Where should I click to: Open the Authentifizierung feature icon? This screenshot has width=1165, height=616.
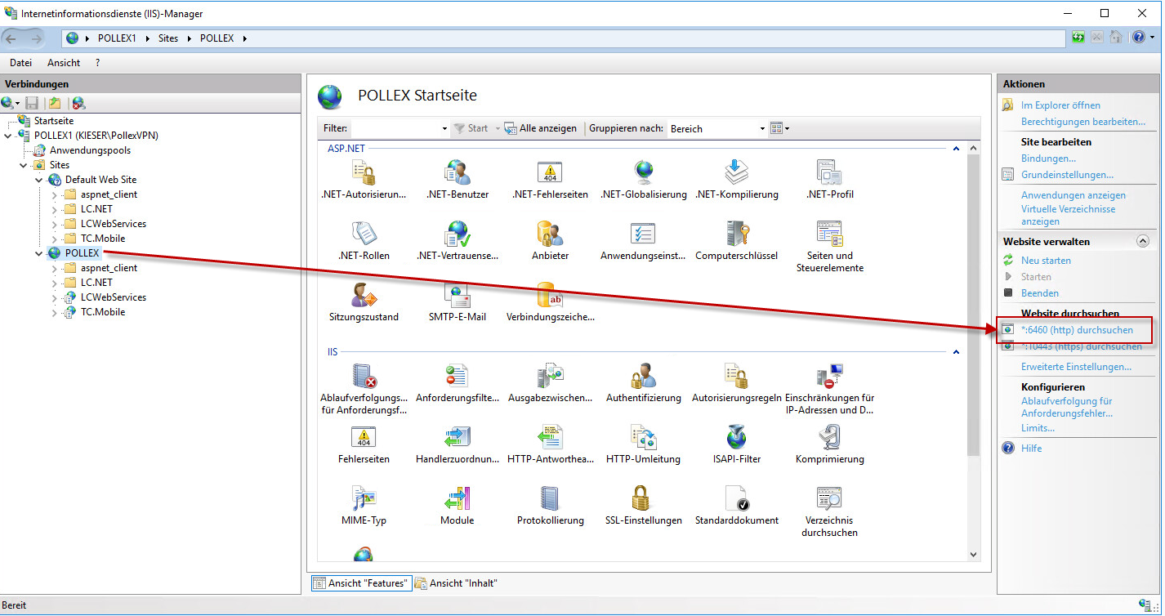[643, 376]
